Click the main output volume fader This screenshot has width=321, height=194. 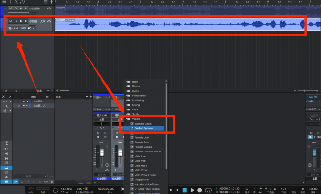[x=314, y=153]
